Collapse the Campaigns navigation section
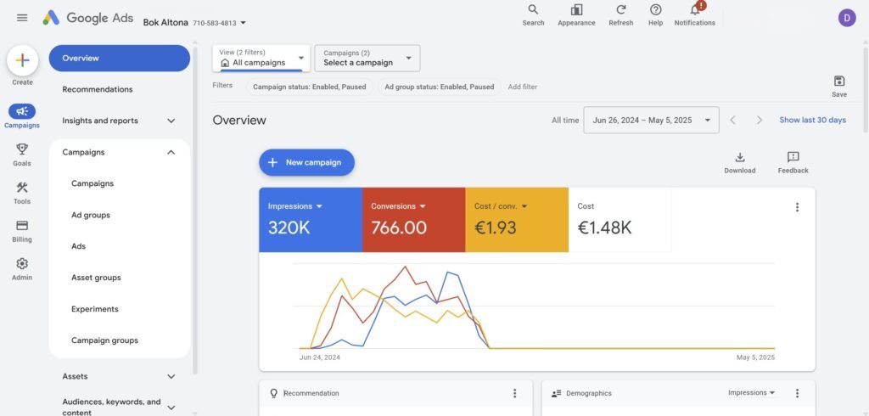The width and height of the screenshot is (869, 416). pos(171,152)
